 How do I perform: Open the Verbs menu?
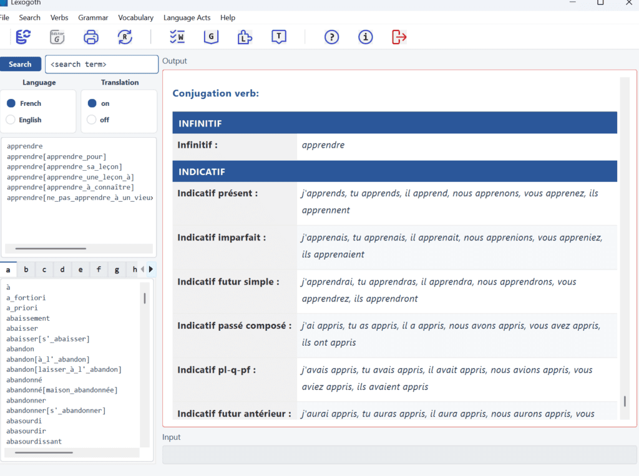pyautogui.click(x=59, y=17)
